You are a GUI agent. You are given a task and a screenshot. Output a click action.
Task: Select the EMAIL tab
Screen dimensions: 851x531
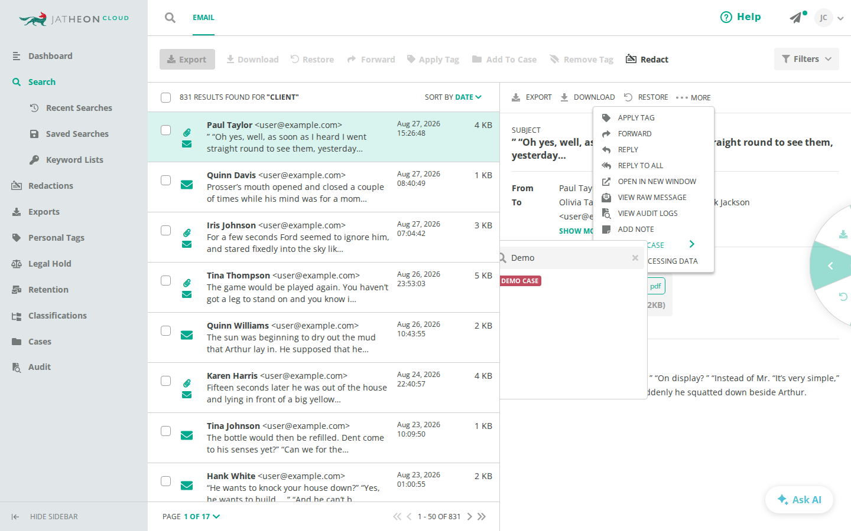pos(203,18)
